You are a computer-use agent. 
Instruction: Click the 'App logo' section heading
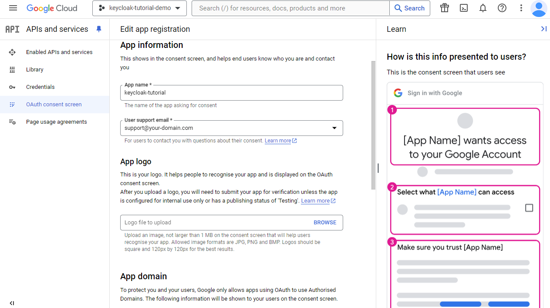tap(136, 162)
